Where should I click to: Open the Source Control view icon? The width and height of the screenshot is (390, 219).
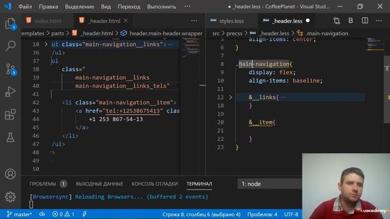tap(10, 69)
